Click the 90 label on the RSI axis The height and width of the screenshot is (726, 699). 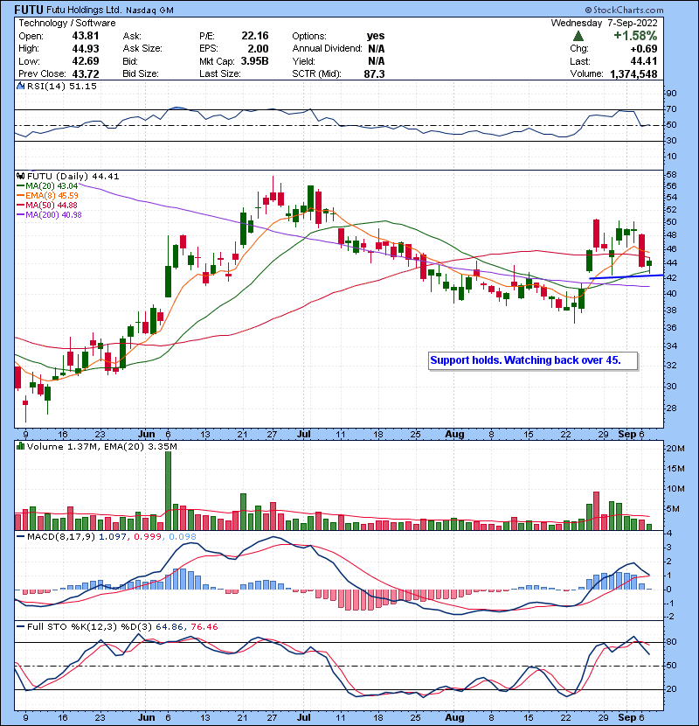(671, 94)
